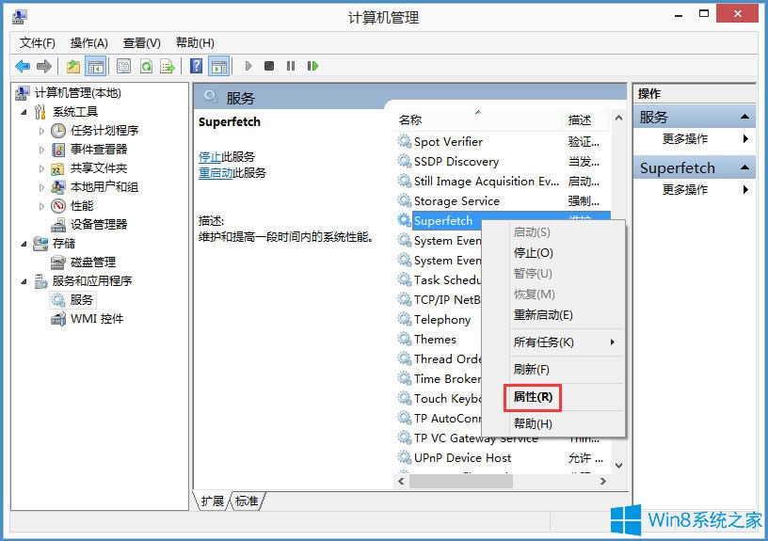Click the horizontal scrollbar right arrow
This screenshot has height=541, width=768.
[603, 482]
